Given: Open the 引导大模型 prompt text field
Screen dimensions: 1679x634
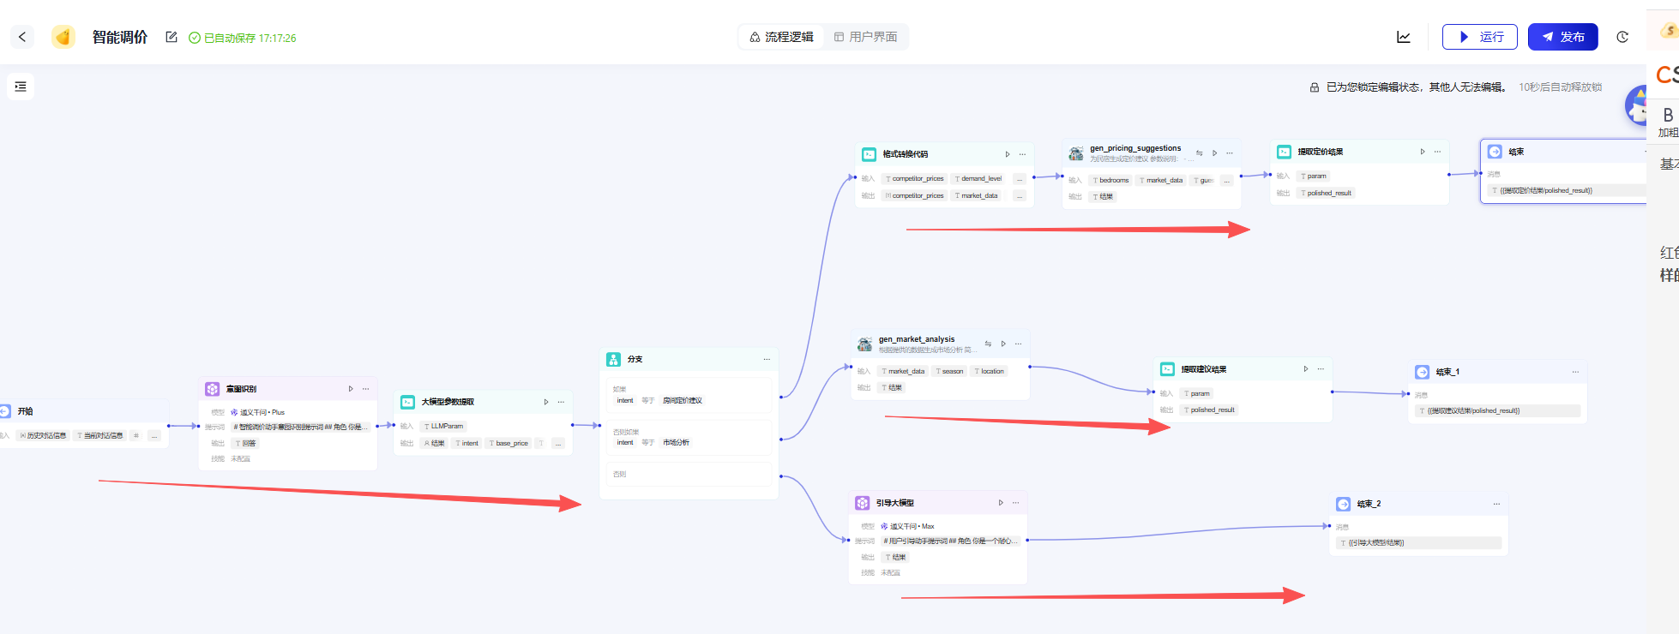Looking at the screenshot, I should point(950,541).
